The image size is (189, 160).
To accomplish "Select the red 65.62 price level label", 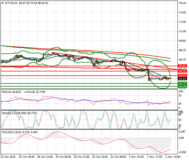I will (182, 66).
